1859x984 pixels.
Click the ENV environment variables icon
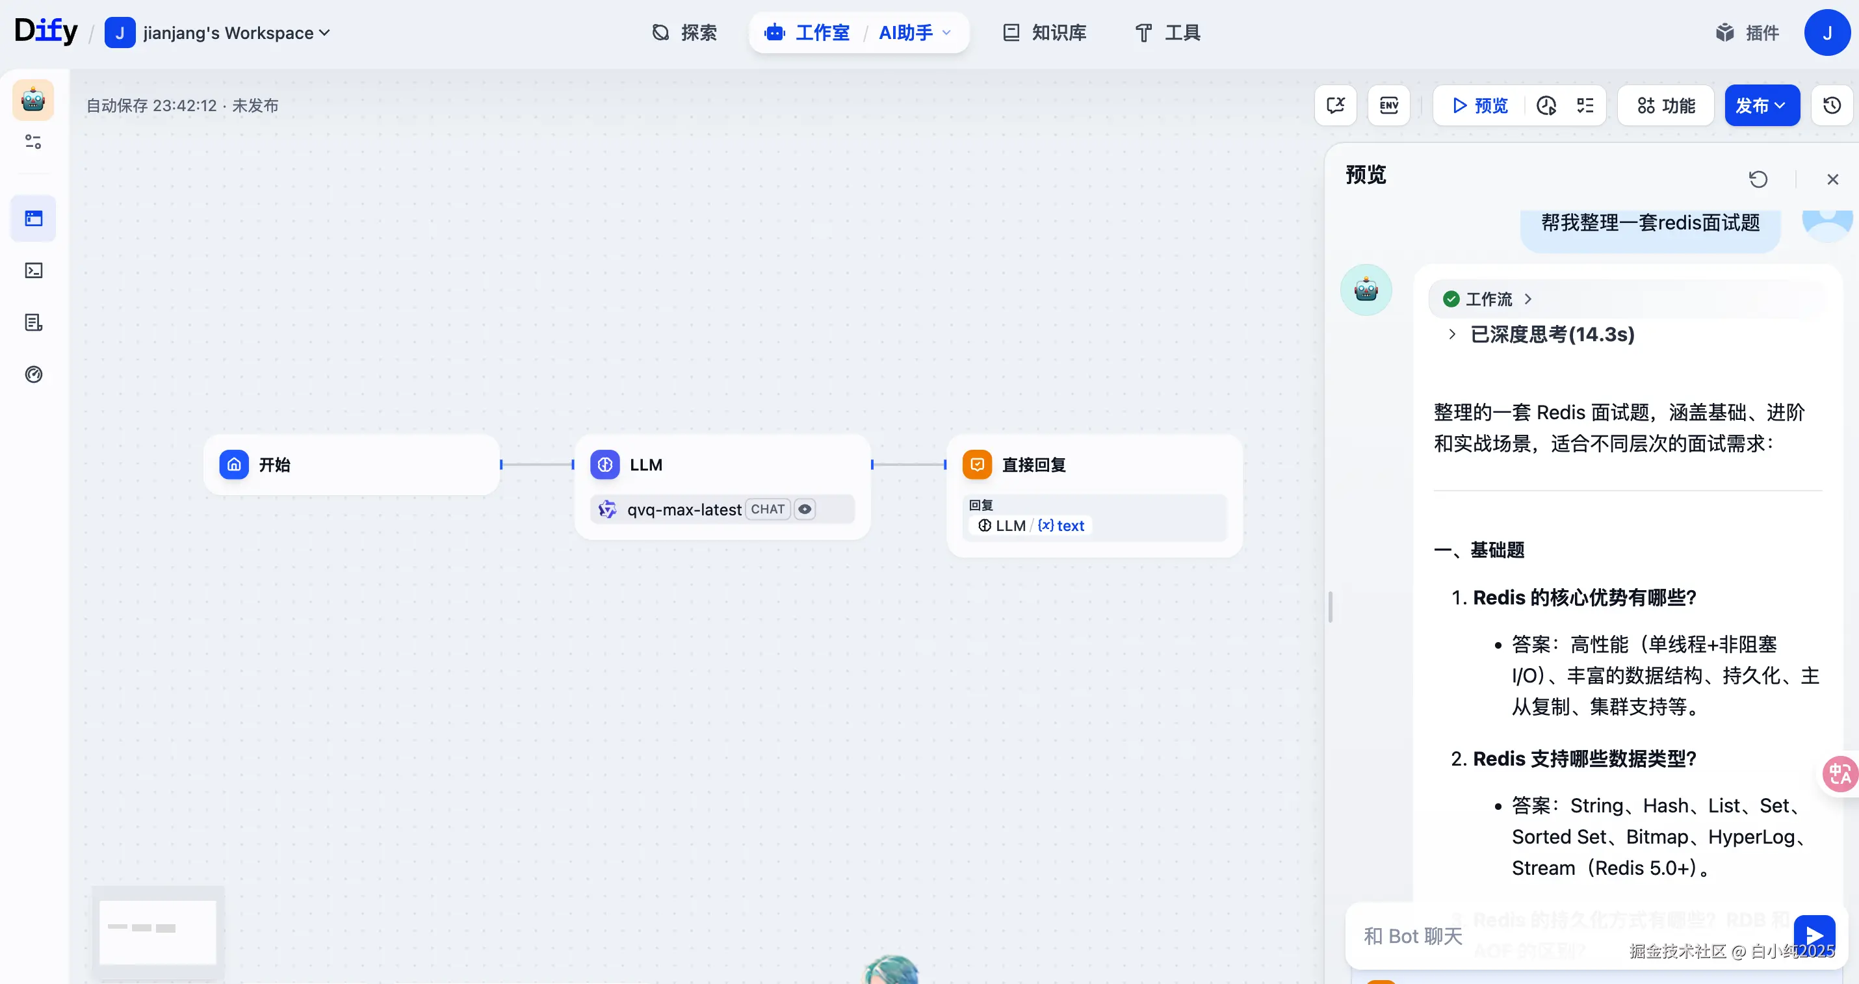(x=1388, y=105)
